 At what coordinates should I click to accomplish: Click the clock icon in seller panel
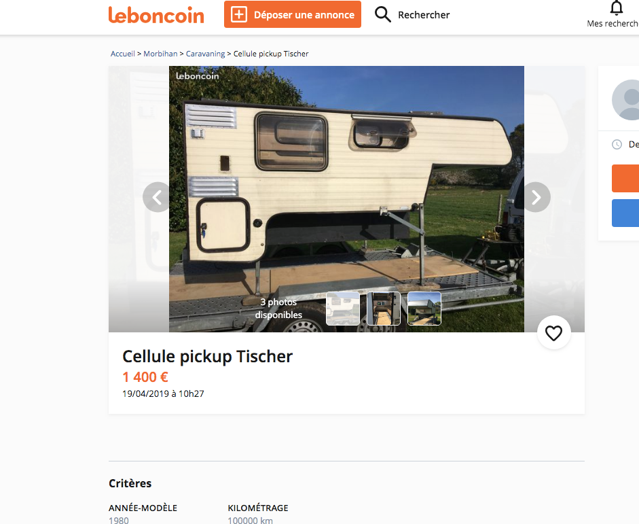click(617, 144)
